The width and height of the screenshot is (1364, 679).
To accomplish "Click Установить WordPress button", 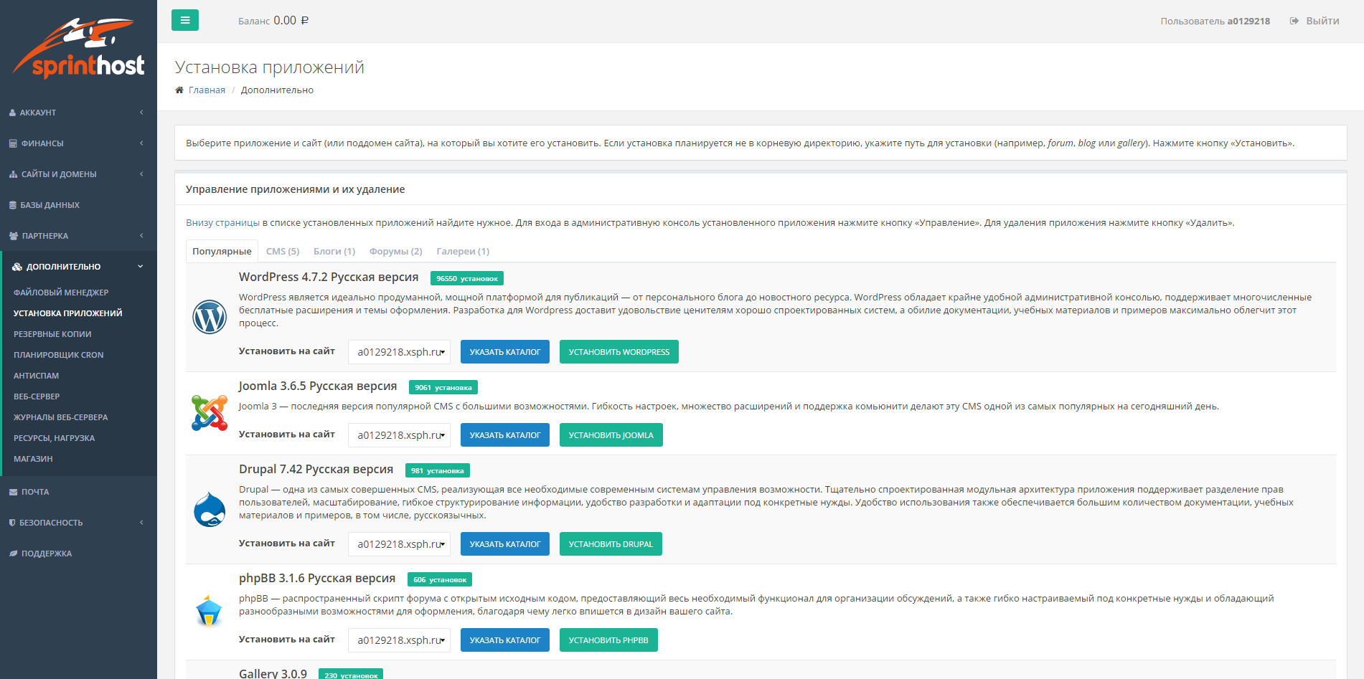I will pyautogui.click(x=619, y=352).
